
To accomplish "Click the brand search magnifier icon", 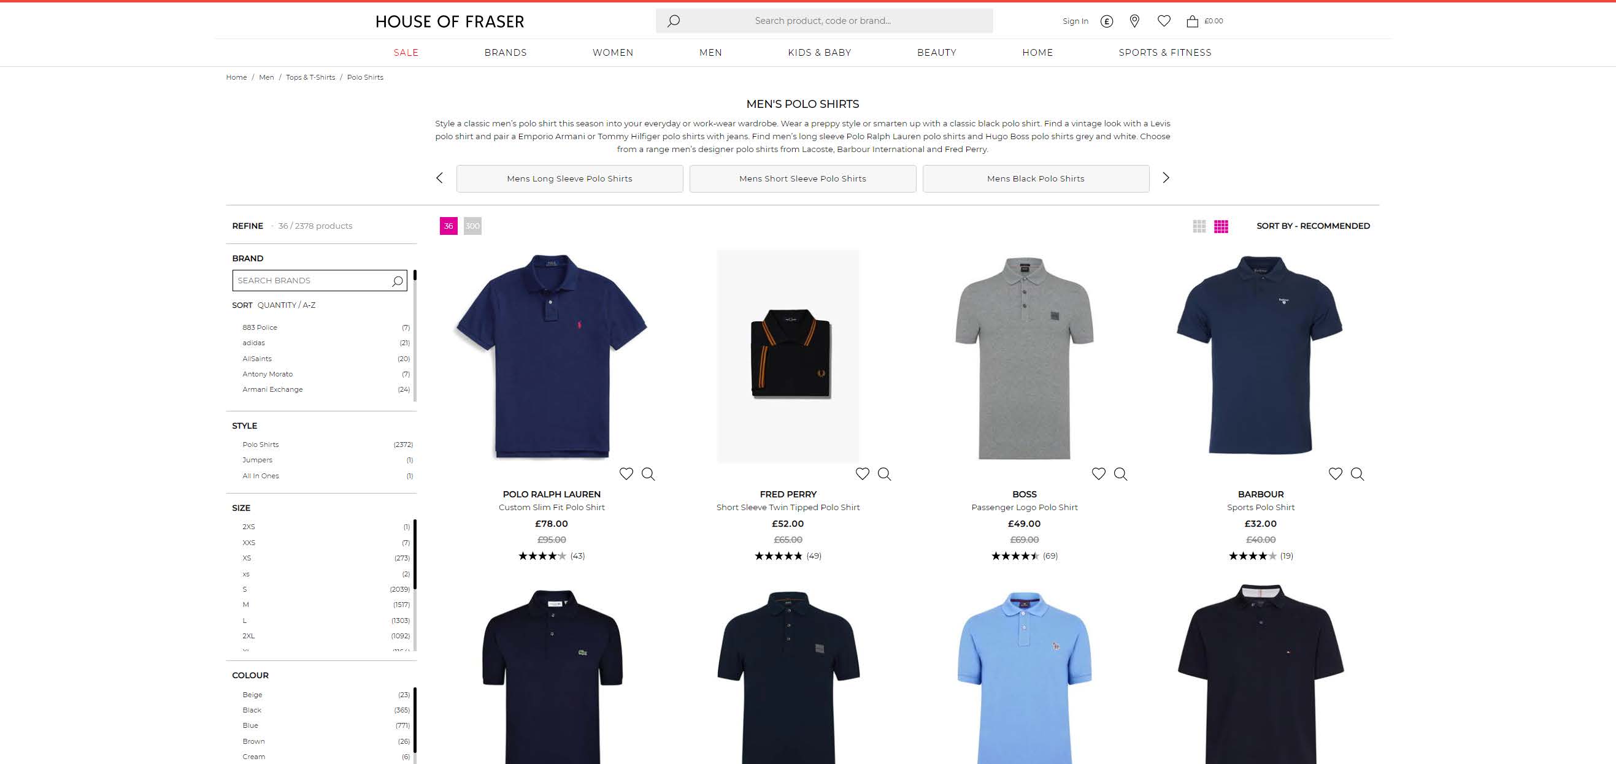I will [x=397, y=281].
